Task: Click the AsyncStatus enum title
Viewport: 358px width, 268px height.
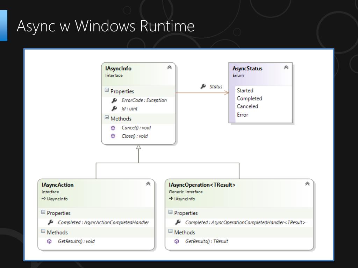Action: [248, 68]
